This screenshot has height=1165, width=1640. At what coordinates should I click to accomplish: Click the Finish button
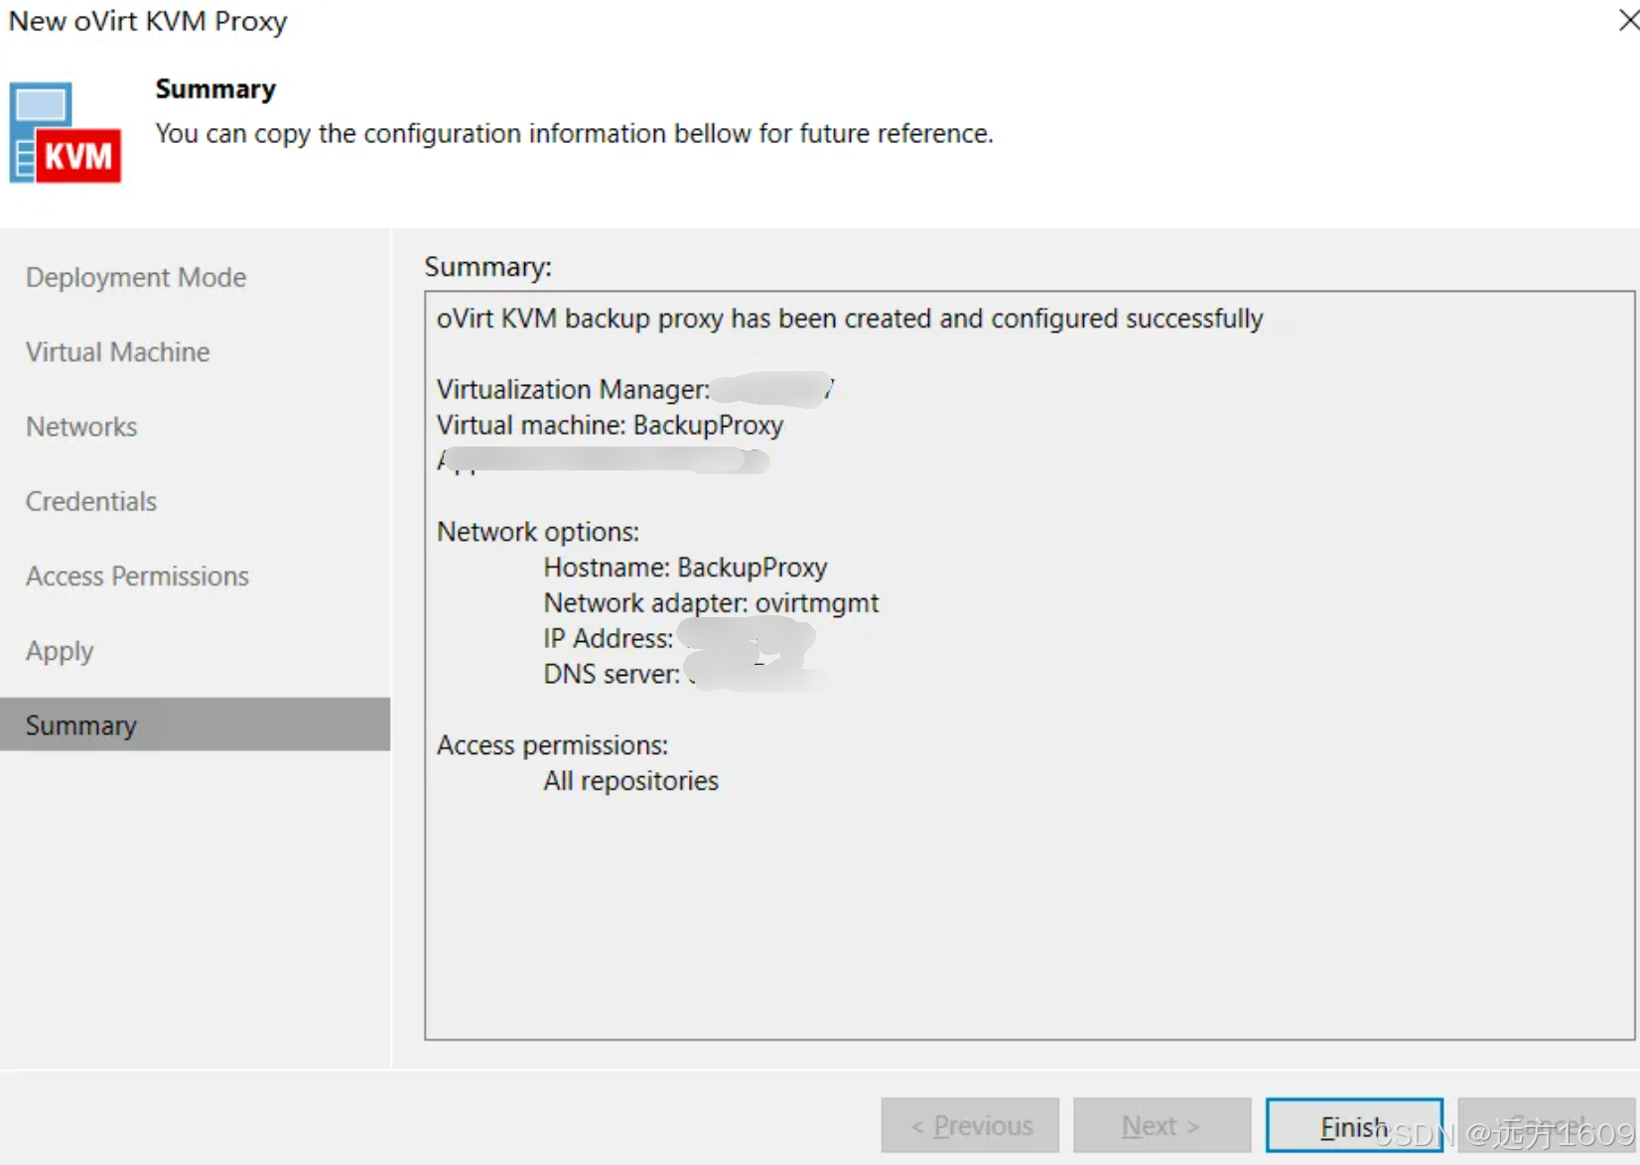coord(1354,1125)
